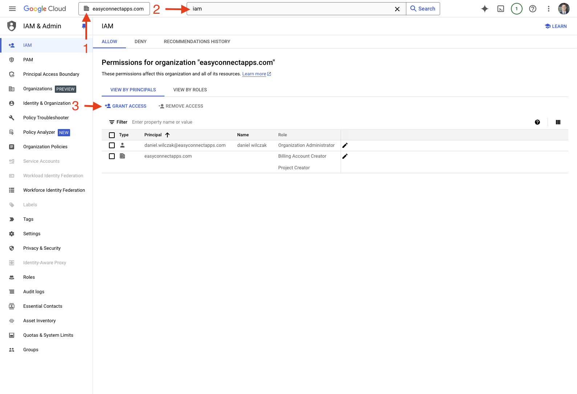This screenshot has height=394, width=577.
Task: Click the Groups people icon
Action: tap(12, 350)
